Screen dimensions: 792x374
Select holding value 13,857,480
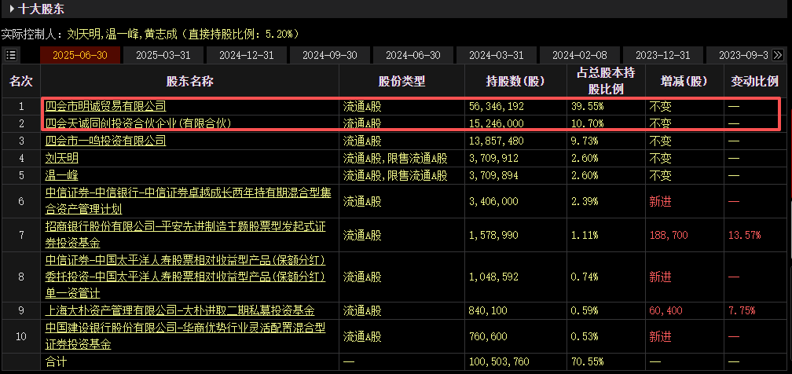click(x=497, y=141)
